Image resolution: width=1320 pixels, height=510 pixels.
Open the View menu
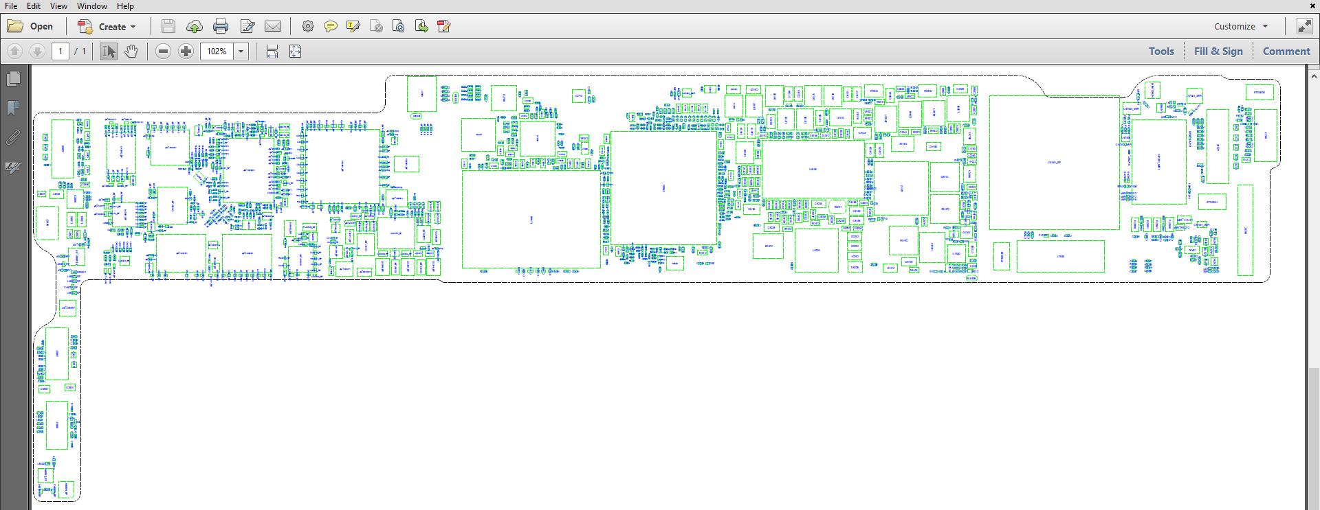click(58, 6)
